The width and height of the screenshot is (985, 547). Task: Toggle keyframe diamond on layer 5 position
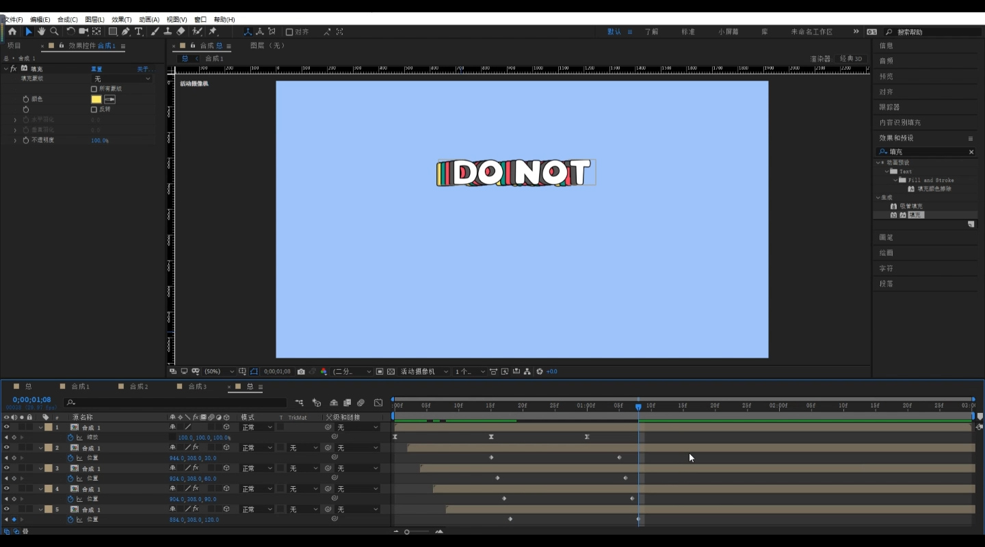14,520
